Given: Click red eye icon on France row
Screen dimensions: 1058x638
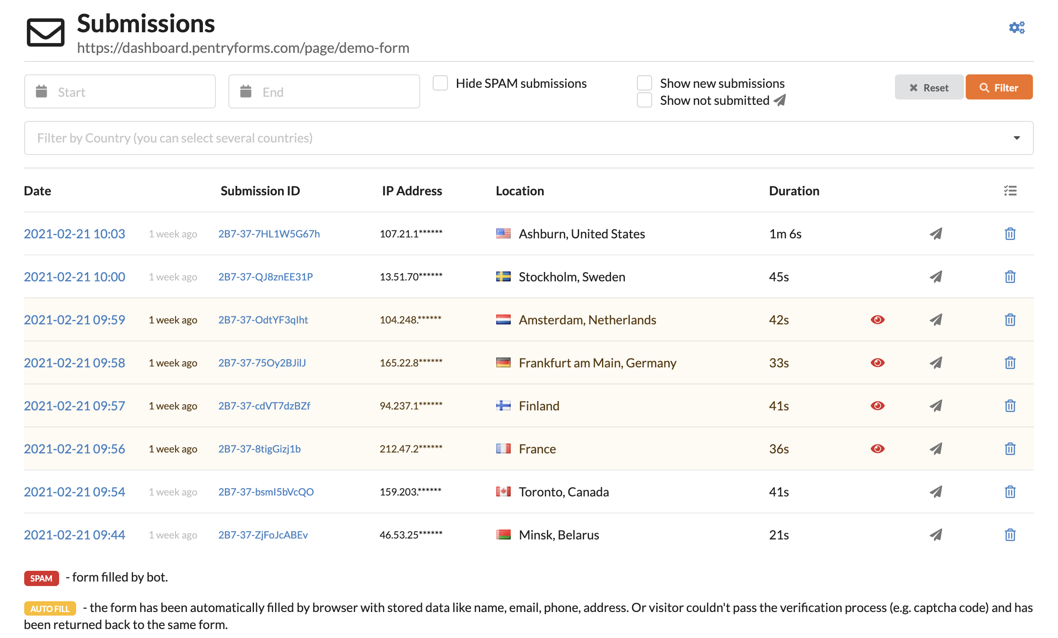Looking at the screenshot, I should 877,449.
